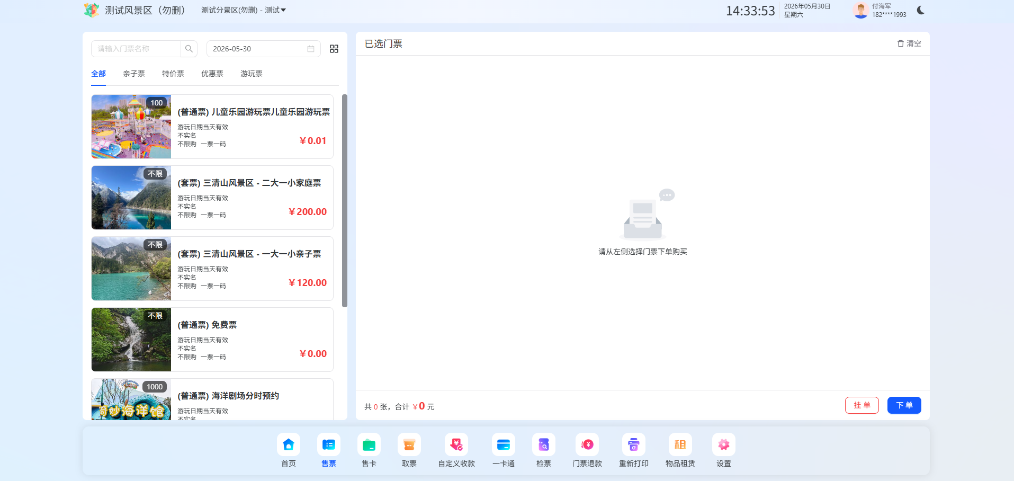Open the calendar icon in date field
Screen dimensions: 1014x481
point(311,49)
